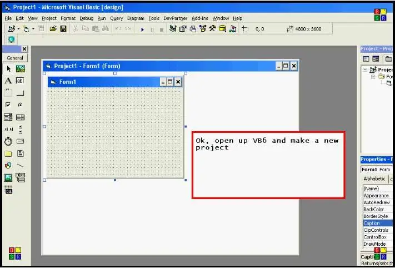
Task: Select the BackColor property row
Action: point(377,210)
